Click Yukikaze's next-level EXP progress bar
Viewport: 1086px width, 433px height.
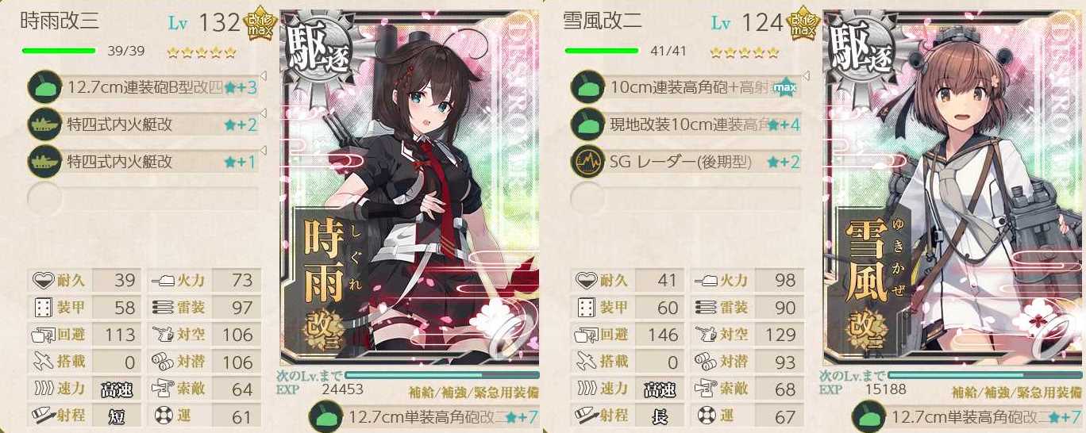pos(984,374)
